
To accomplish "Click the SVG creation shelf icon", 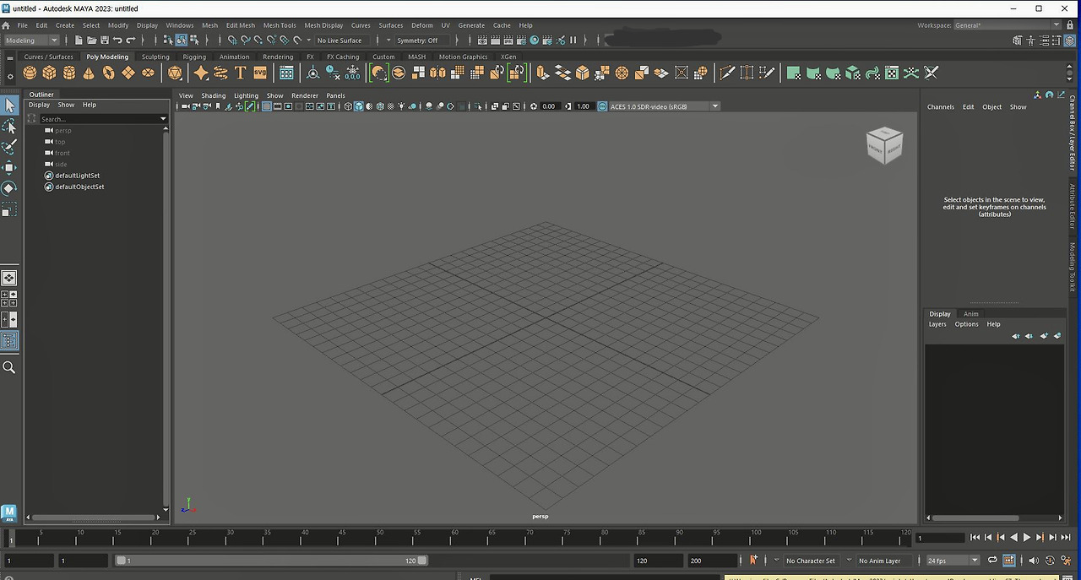I will tap(260, 73).
